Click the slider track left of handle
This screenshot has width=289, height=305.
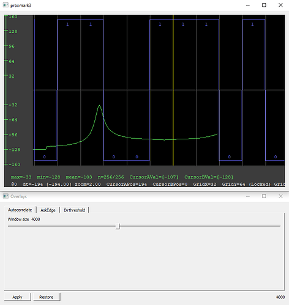(62, 226)
